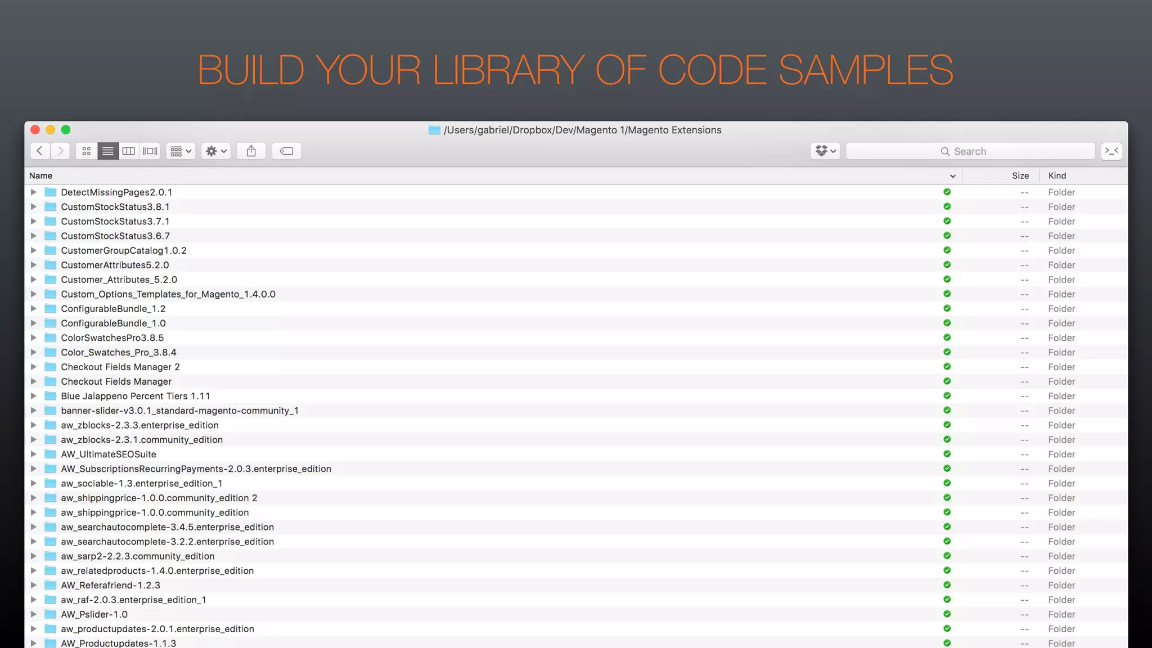Select aw_sociable-1.3.enterprise_edition_1
This screenshot has height=648, width=1152.
(x=142, y=483)
